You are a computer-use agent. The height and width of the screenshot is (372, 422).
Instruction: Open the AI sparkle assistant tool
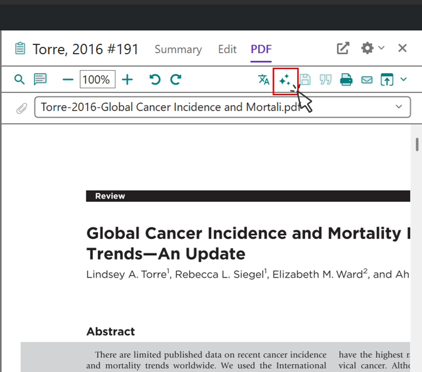(285, 80)
